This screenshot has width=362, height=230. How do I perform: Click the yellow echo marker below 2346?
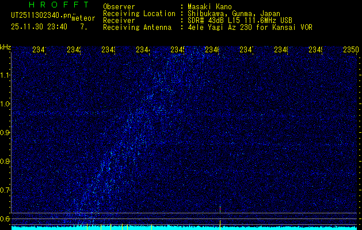point(220,225)
